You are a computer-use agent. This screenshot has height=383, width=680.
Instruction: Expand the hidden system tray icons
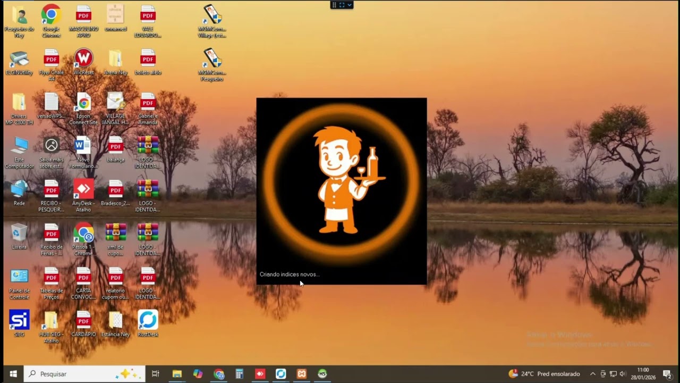pyautogui.click(x=593, y=374)
